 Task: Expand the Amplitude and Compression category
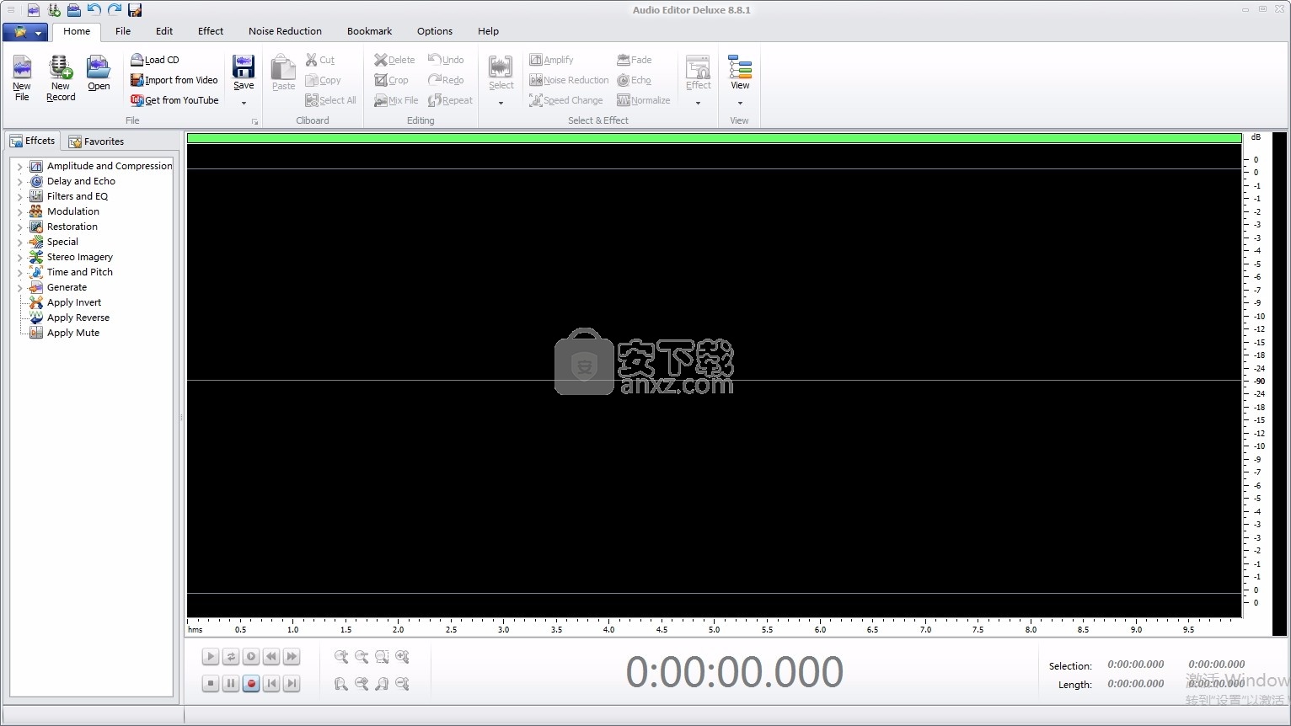(x=20, y=167)
